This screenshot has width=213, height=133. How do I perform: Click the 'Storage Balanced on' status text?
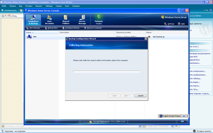point(109,122)
